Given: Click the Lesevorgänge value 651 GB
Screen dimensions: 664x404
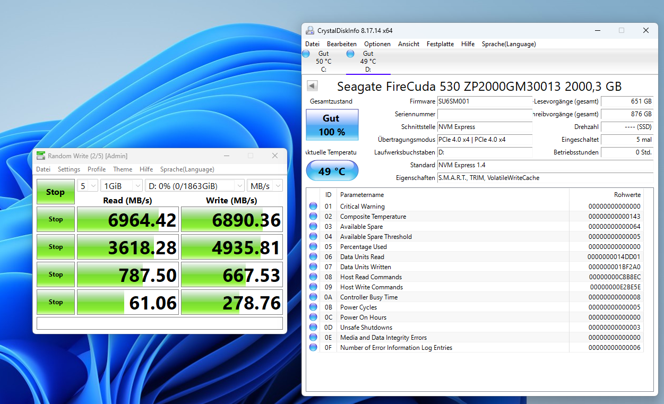Looking at the screenshot, I should [627, 101].
